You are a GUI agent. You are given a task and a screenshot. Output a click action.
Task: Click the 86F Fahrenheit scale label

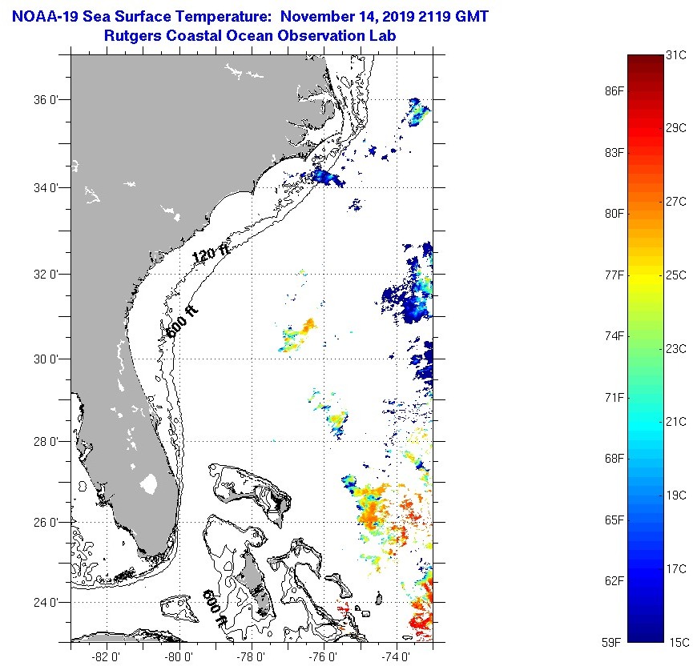point(614,91)
